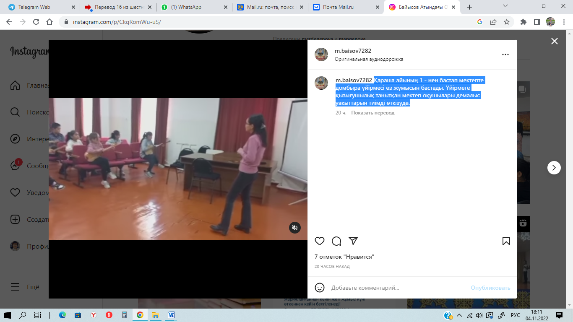Switch the 'РУС' input language
Image resolution: width=573 pixels, height=322 pixels.
pos(516,315)
